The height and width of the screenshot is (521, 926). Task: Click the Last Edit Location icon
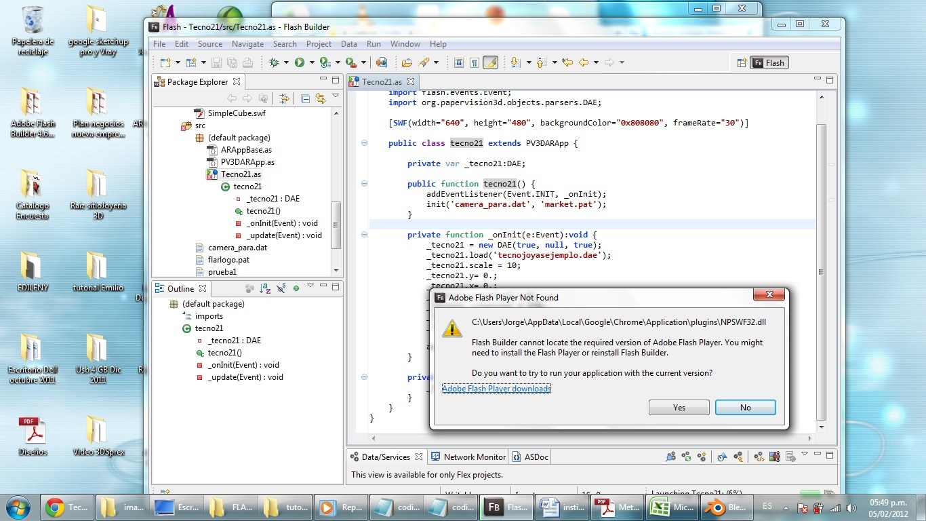point(567,62)
